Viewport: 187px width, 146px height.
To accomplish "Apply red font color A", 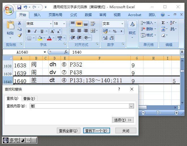I will 49,38.
